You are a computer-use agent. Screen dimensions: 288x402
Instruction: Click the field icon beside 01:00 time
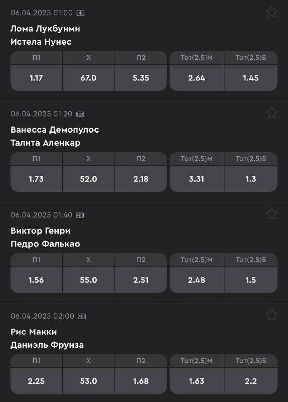tap(80, 13)
